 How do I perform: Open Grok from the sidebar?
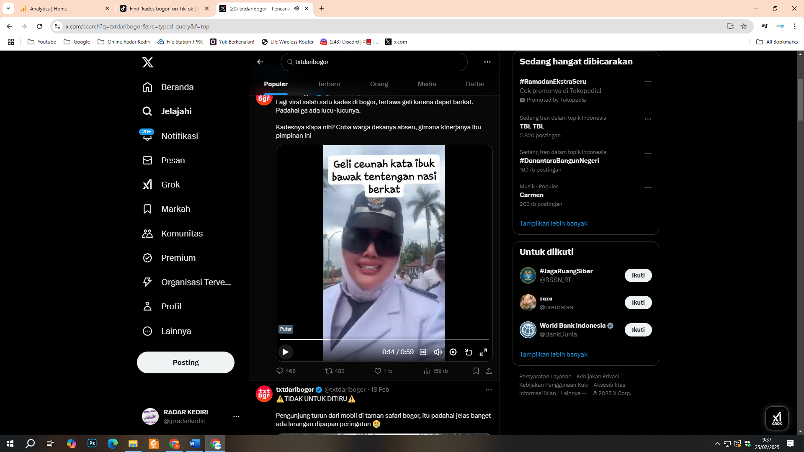click(x=161, y=185)
